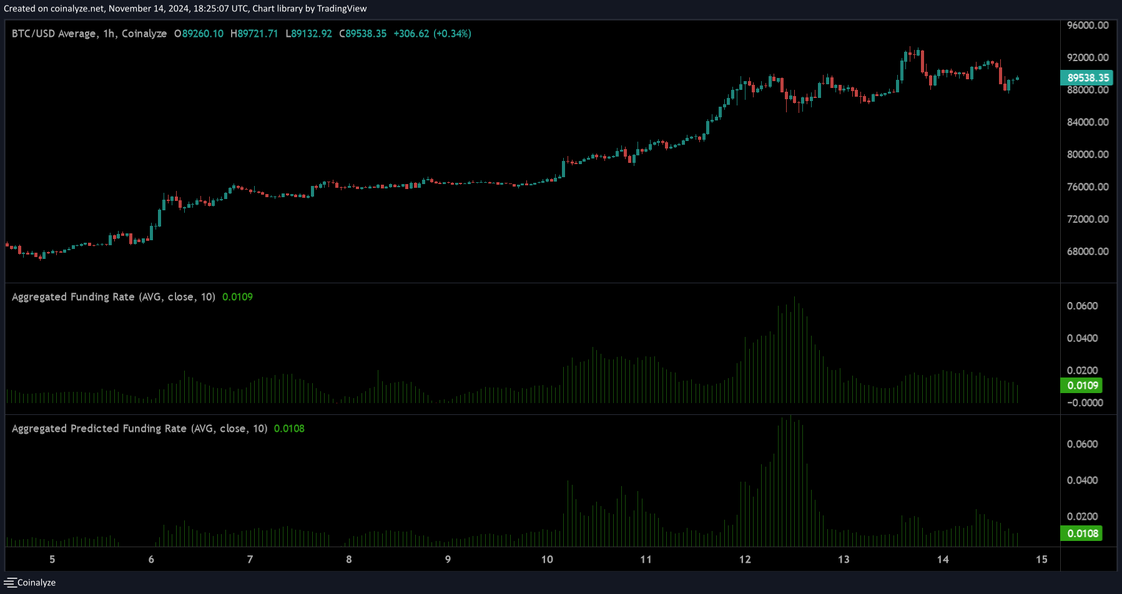The width and height of the screenshot is (1122, 594).
Task: Click the 68000.00 price axis label
Action: [x=1088, y=251]
